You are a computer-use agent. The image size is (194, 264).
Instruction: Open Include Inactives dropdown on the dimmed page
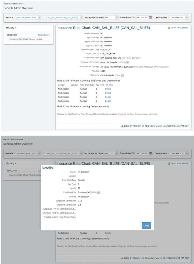coord(117,153)
